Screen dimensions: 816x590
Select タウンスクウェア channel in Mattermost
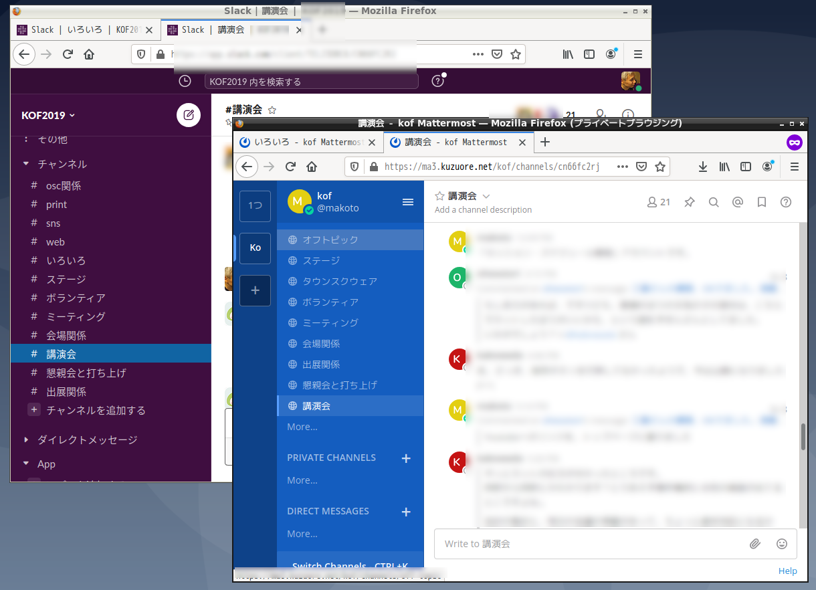pos(350,281)
